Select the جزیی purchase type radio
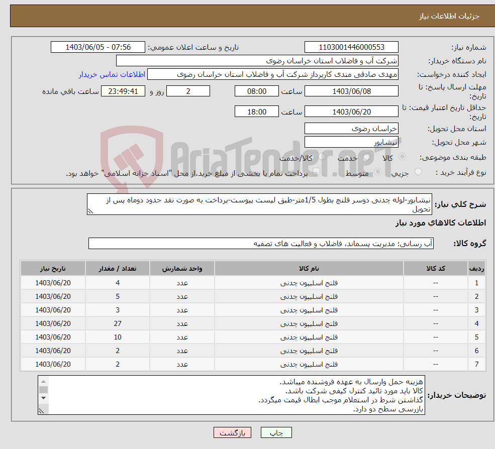The width and height of the screenshot is (495, 449). point(418,172)
